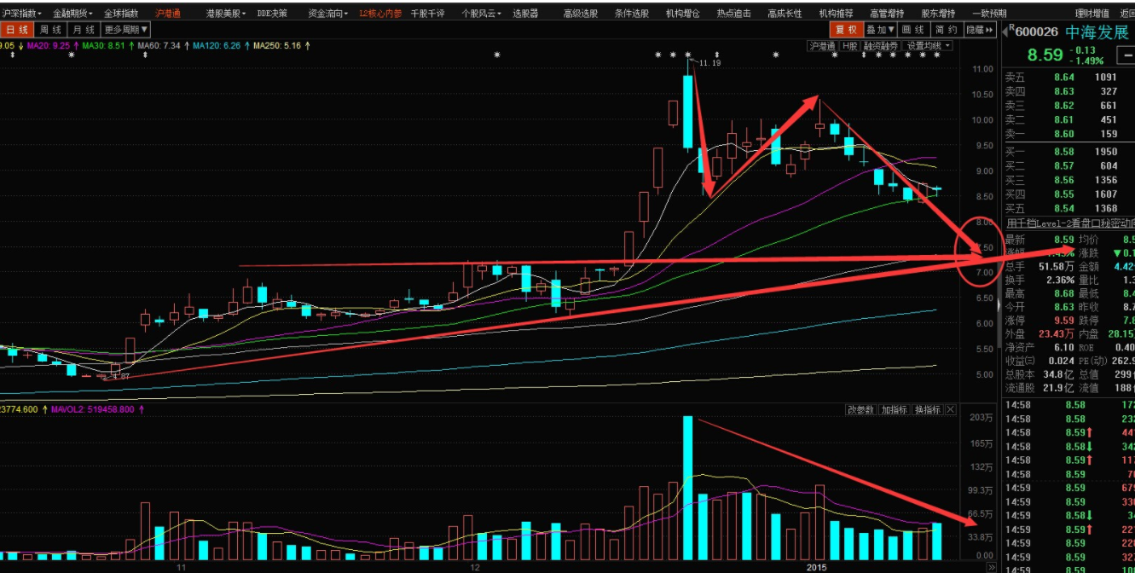Open 高管增持 in the top bar
The height and width of the screenshot is (573, 1135).
(888, 14)
